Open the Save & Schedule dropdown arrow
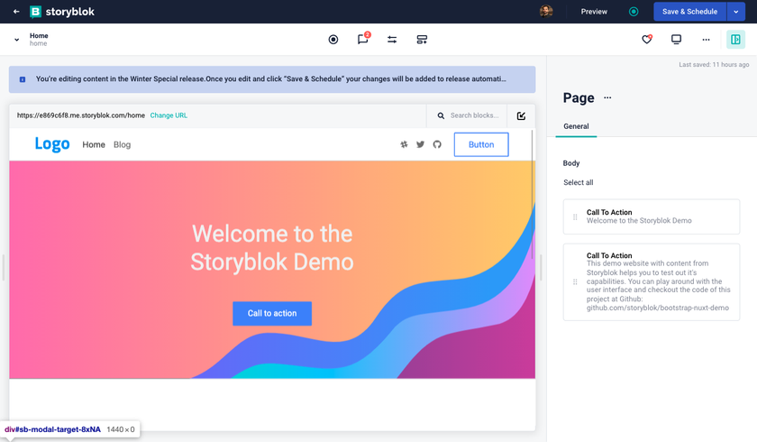 tap(735, 12)
